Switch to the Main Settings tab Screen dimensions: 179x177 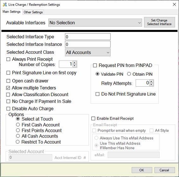coord(11,12)
